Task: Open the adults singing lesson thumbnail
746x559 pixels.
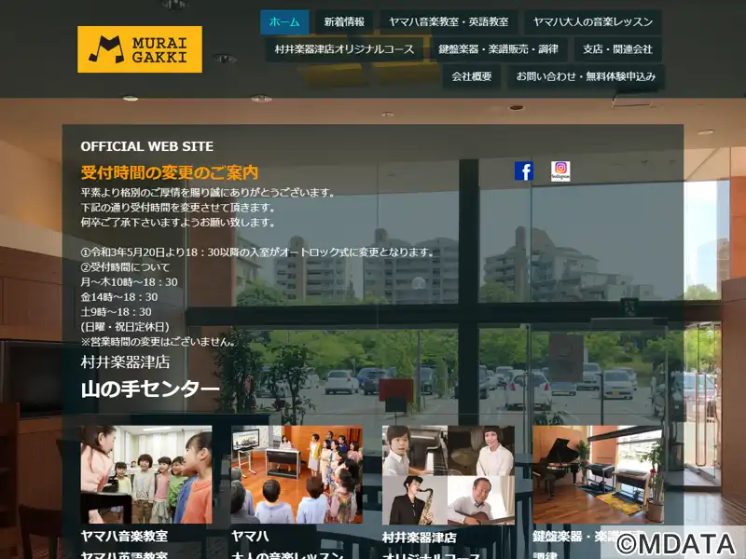Action: [x=297, y=474]
